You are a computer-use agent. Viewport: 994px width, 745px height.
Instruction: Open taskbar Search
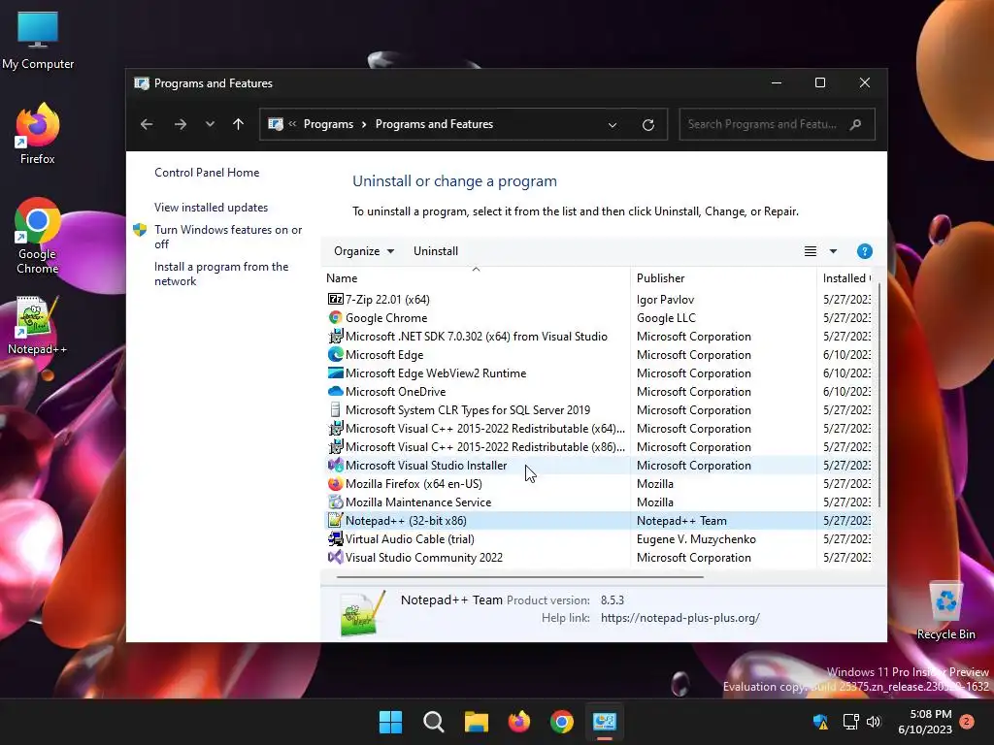coord(434,722)
